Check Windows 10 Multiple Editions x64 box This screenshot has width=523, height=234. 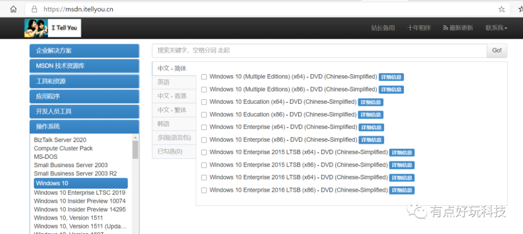coord(204,77)
